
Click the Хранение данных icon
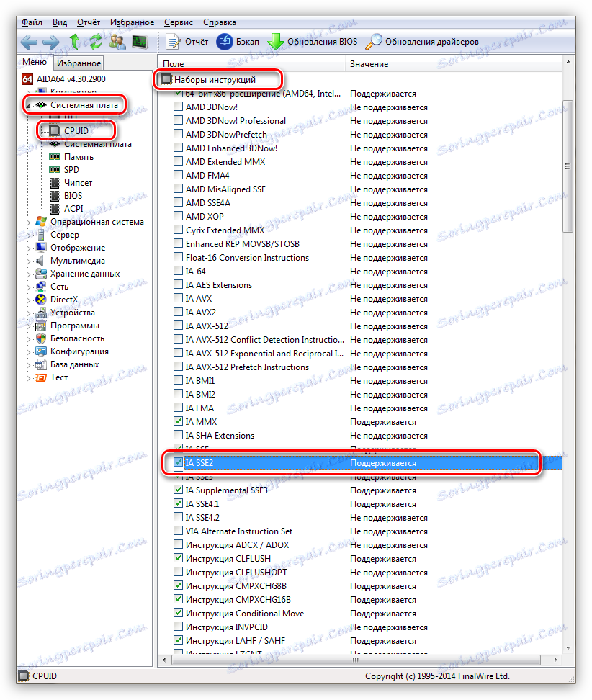(41, 273)
